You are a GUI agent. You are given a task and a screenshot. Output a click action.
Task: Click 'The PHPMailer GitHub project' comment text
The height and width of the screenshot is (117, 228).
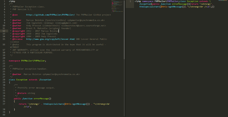[x=93, y=15]
